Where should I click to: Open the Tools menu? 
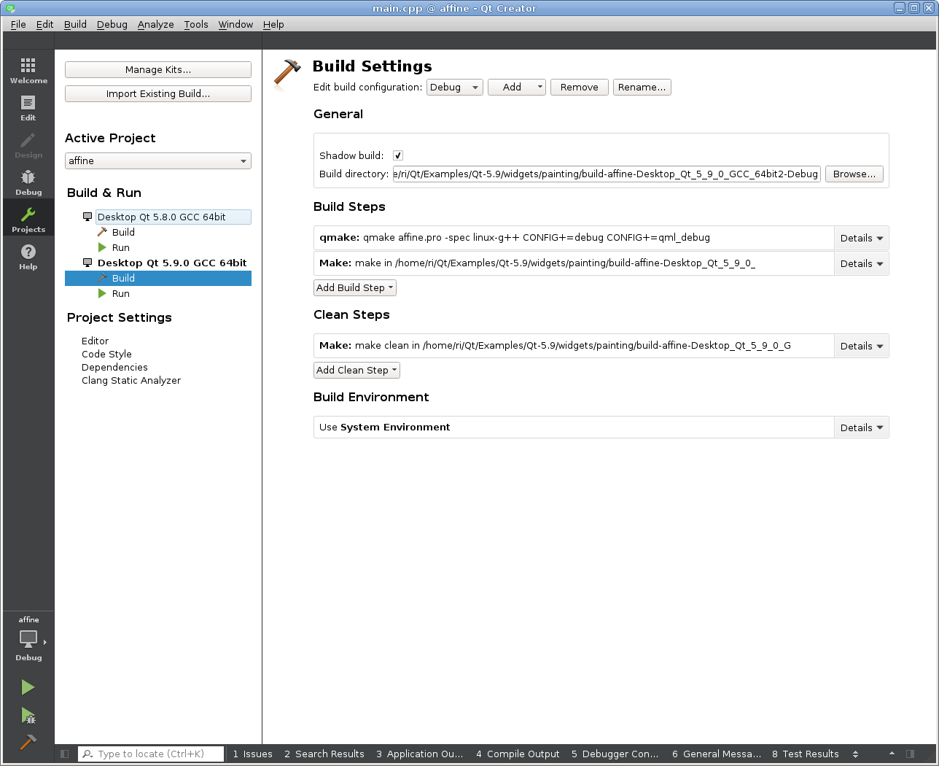tap(196, 24)
